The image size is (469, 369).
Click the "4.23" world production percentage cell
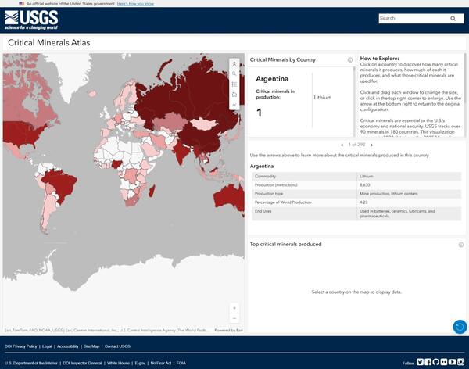(x=363, y=202)
